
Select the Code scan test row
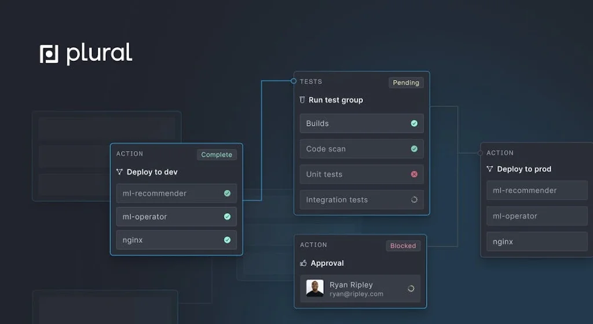coord(361,149)
